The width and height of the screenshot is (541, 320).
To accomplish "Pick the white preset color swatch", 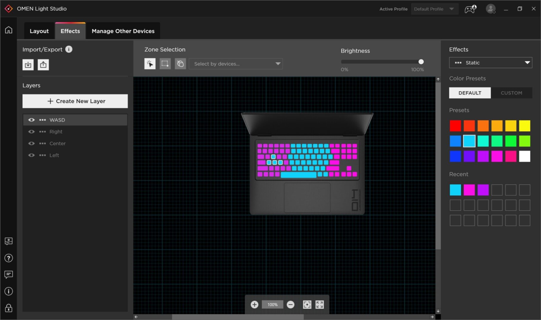I will click(525, 156).
